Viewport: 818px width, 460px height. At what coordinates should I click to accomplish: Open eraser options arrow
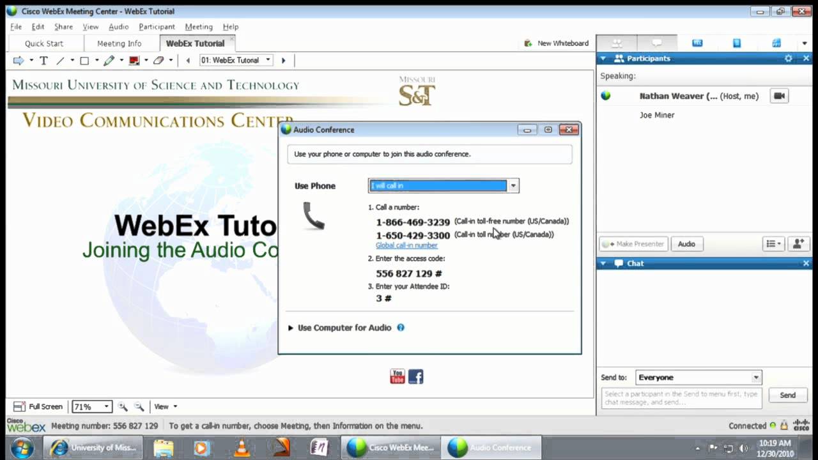(171, 60)
